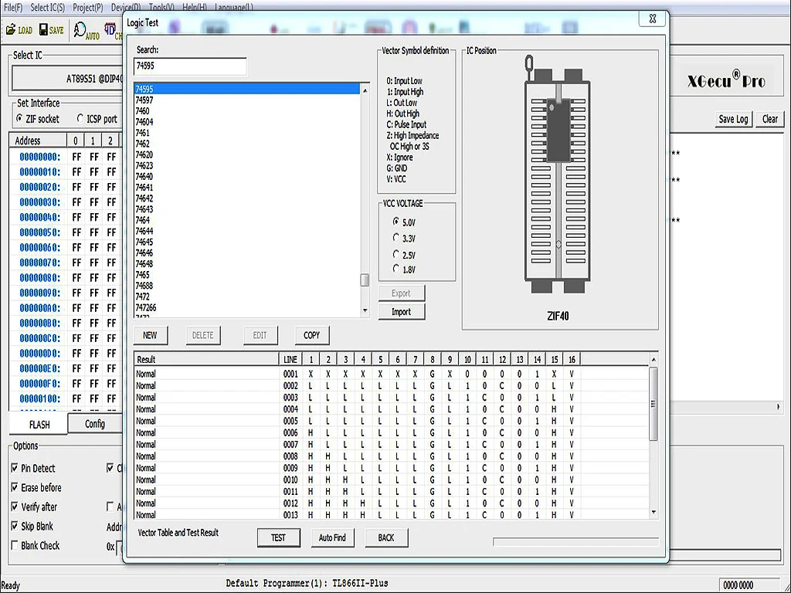Open the Project menu

tap(88, 7)
